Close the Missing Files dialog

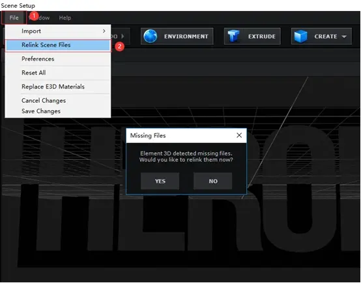(239, 135)
